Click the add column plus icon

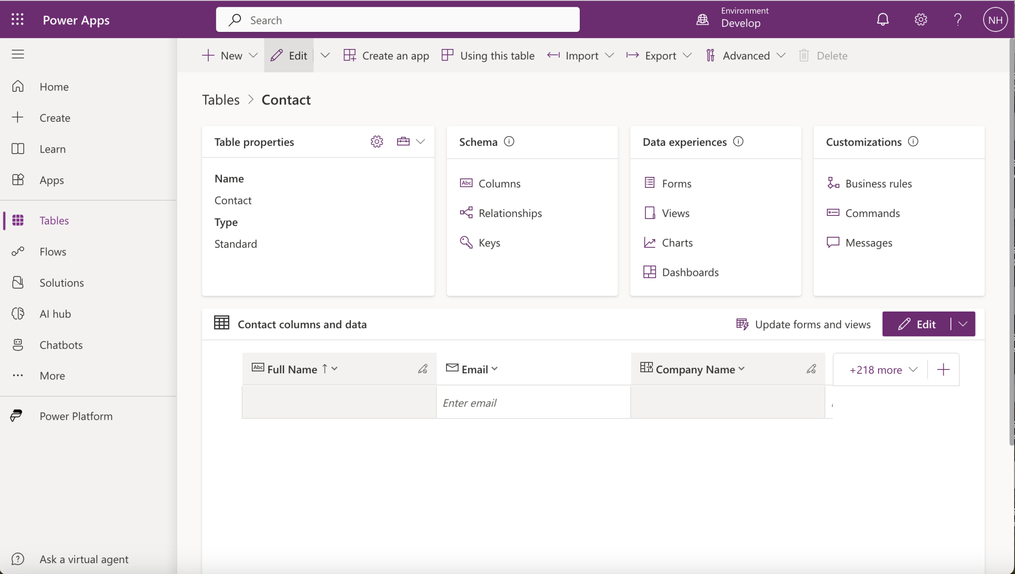[943, 370]
